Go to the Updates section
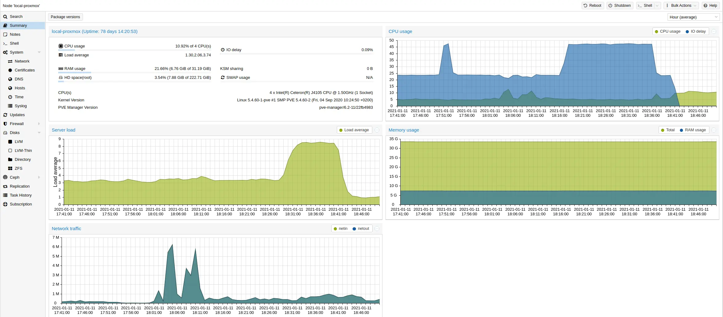Image resolution: width=723 pixels, height=317 pixels. click(22, 115)
